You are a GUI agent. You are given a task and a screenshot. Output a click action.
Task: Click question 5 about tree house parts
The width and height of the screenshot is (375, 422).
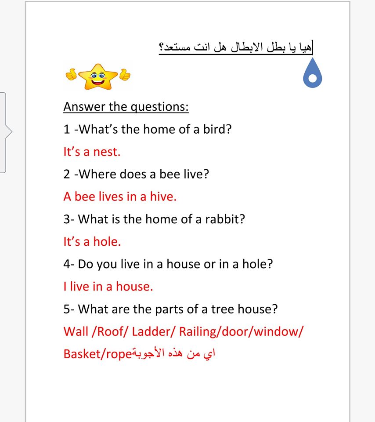tap(170, 309)
